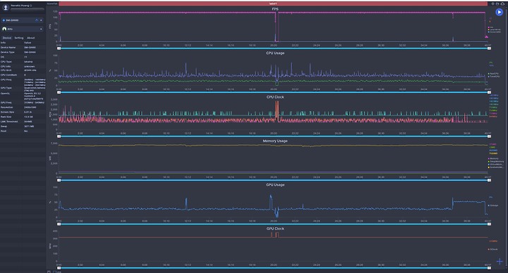Screen dimensions: 508x273
Task: Click the red label1 bar
Action: [273, 4]
